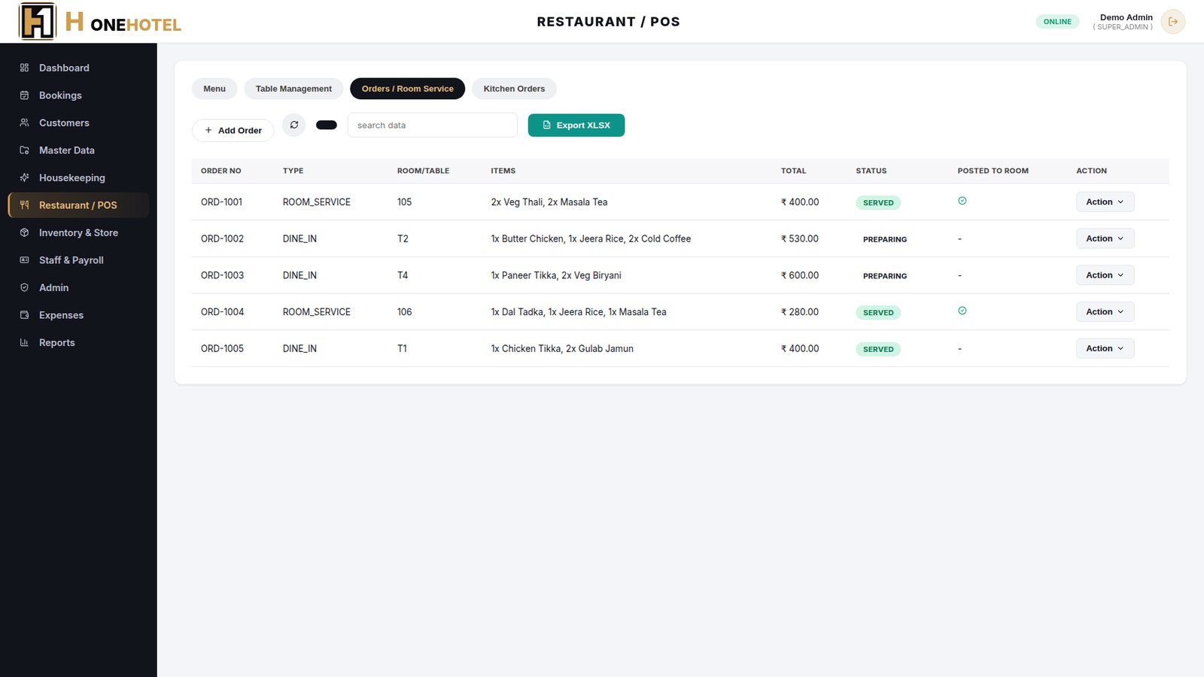This screenshot has height=677, width=1204.
Task: Click the Dashboard icon in sidebar
Action: click(x=24, y=68)
